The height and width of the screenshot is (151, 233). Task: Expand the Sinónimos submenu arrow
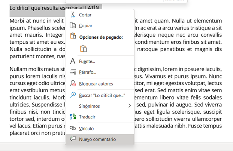tap(130, 106)
